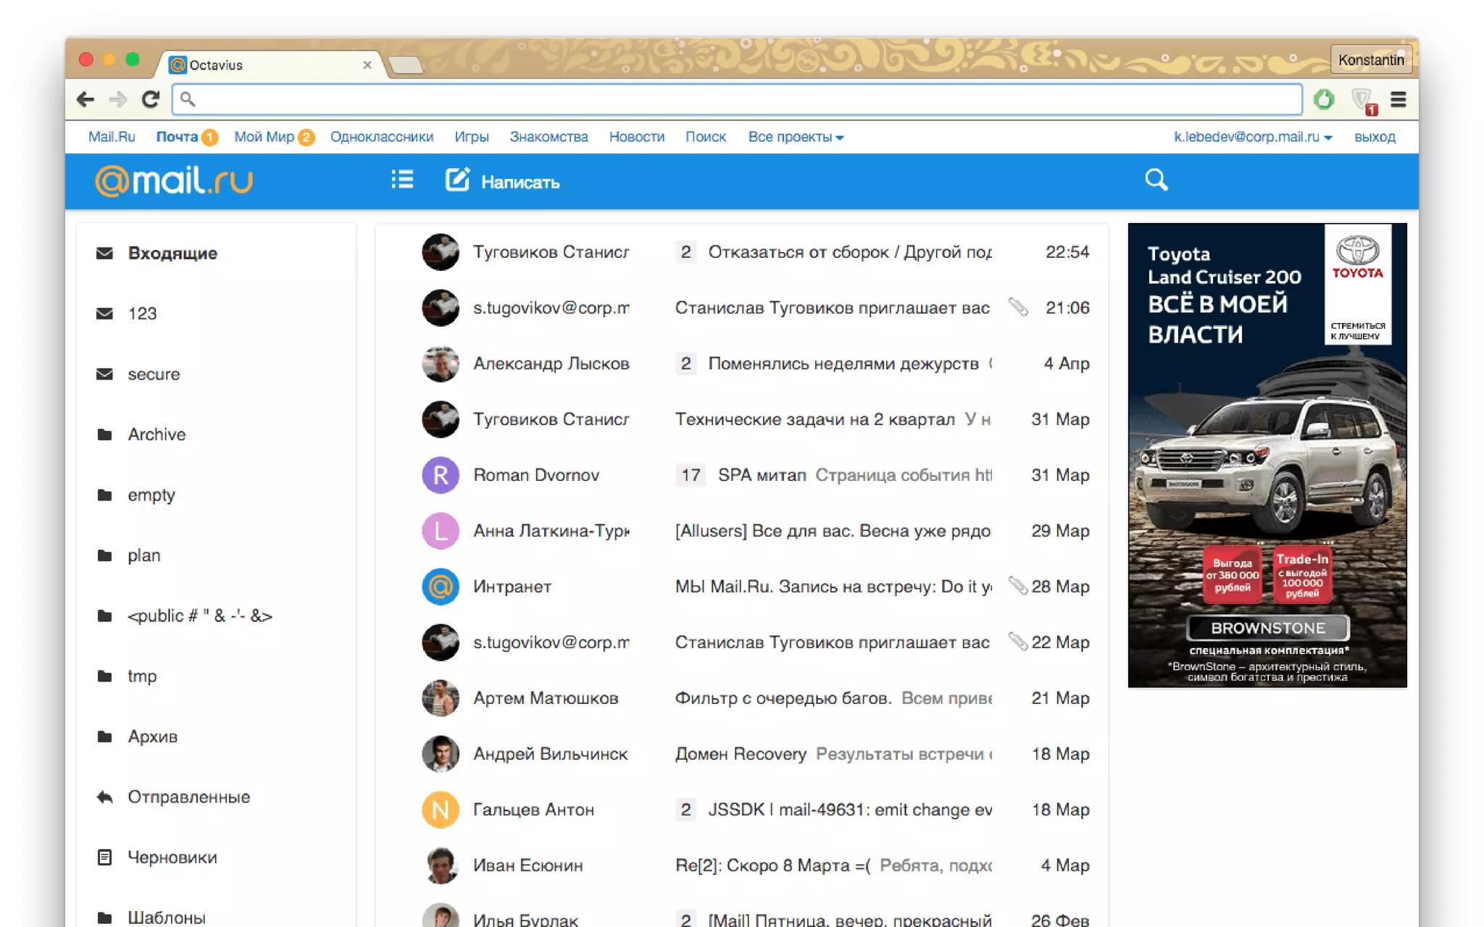
Task: Open the Archive folder in sidebar
Action: click(x=157, y=435)
